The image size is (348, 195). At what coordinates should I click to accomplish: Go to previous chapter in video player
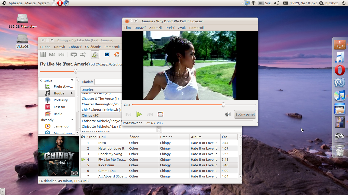pyautogui.click(x=128, y=114)
